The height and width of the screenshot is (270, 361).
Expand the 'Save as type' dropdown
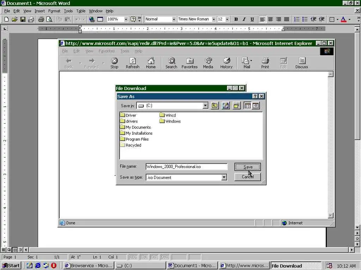point(224,177)
